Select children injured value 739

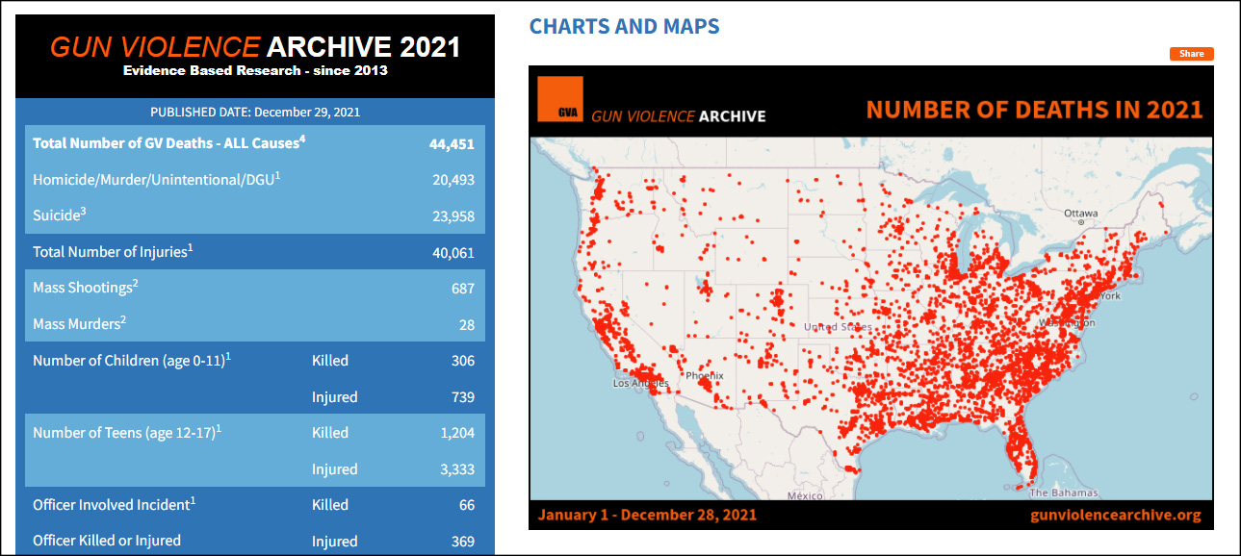(x=463, y=397)
